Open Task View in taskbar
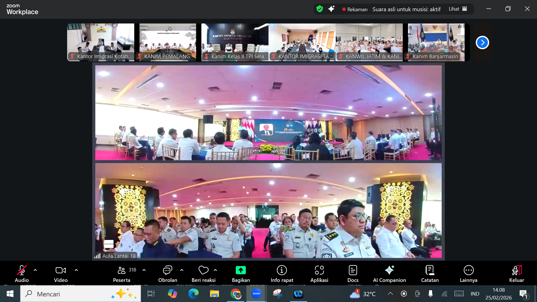The image size is (537, 302). [x=151, y=294]
